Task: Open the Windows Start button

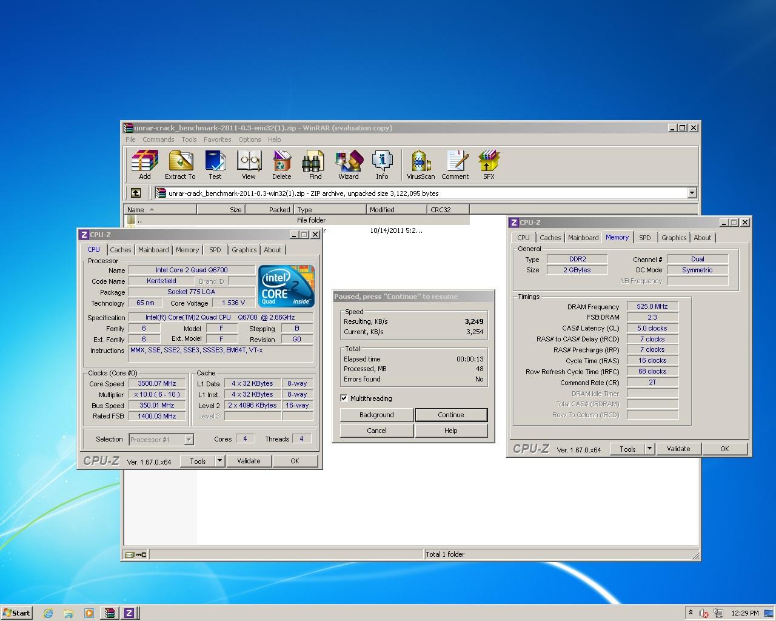Action: point(16,613)
